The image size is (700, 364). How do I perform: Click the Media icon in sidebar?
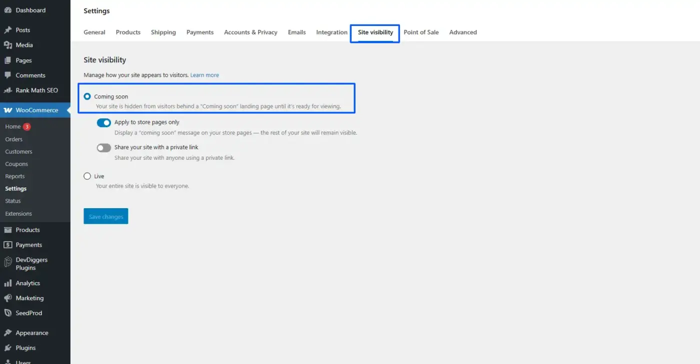(x=7, y=45)
